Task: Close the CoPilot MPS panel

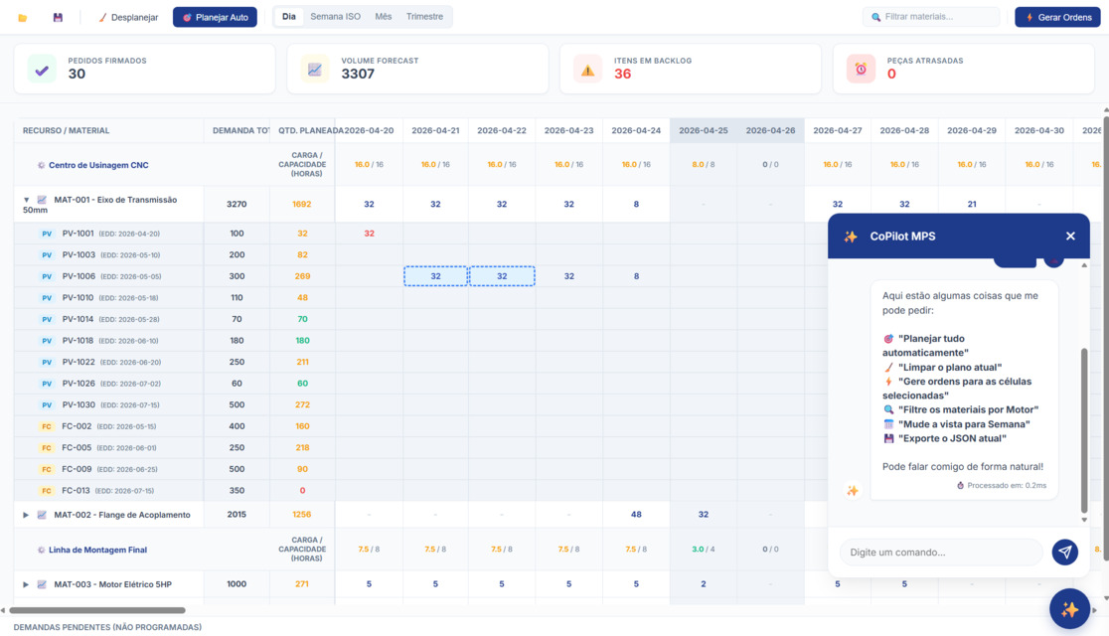Action: (x=1070, y=237)
